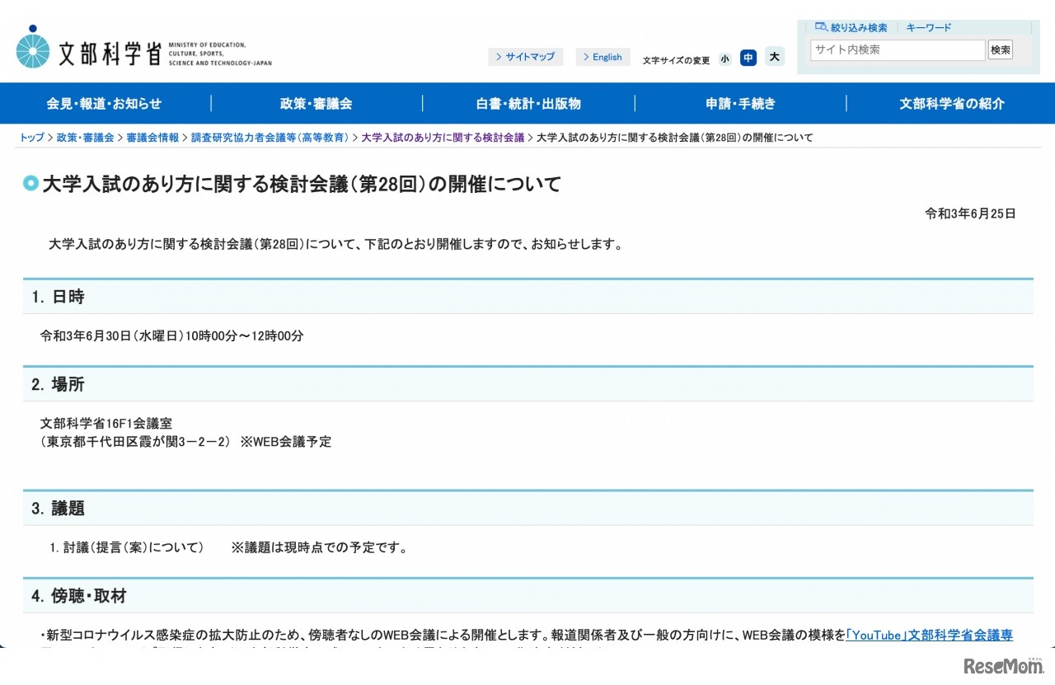This screenshot has width=1055, height=685.
Task: Click the キーワード search option
Action: 928,27
